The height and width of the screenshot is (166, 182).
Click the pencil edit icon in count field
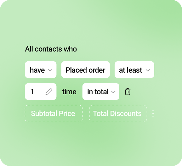pos(49,92)
